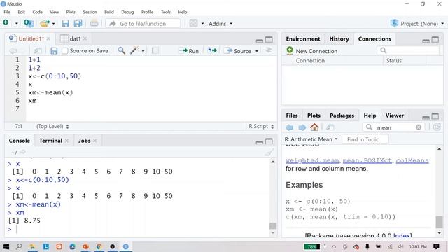Open the weighted.mean help link

pos(312,160)
